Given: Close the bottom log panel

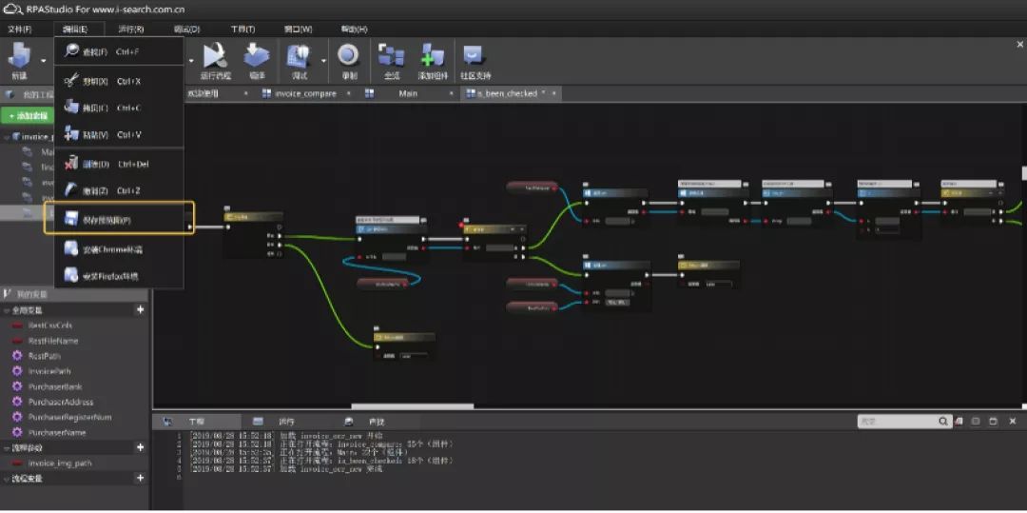Looking at the screenshot, I should [1013, 422].
